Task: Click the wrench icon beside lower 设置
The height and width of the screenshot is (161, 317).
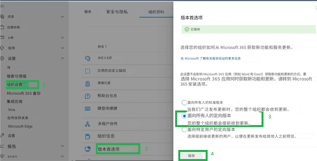Action: coord(2,135)
